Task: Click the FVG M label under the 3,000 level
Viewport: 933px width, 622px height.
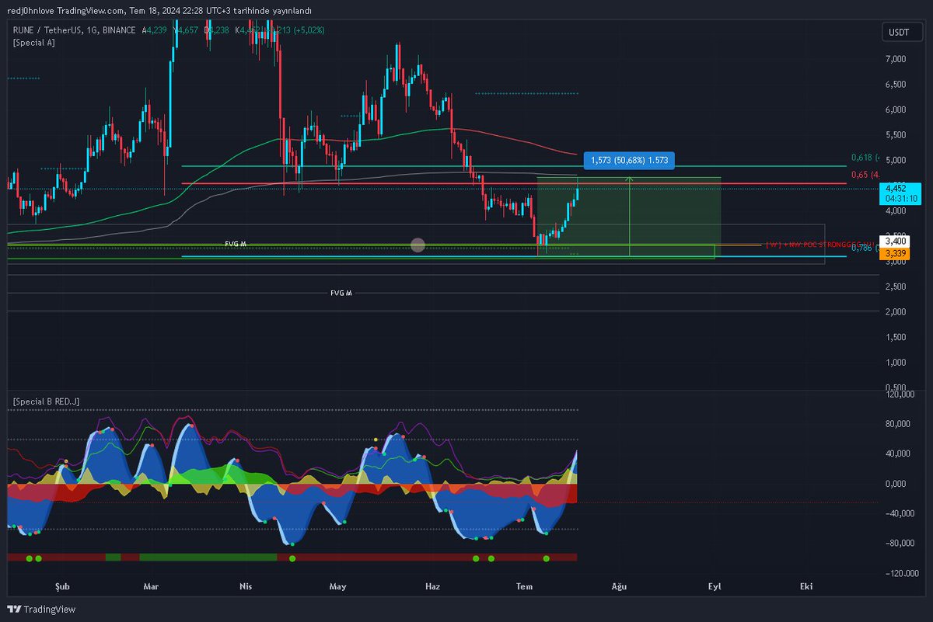Action: (x=341, y=294)
